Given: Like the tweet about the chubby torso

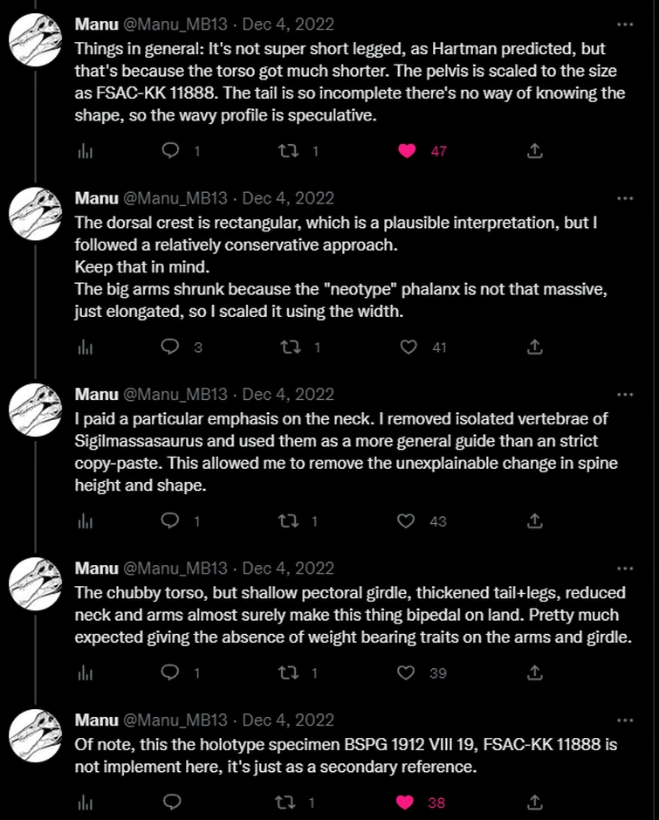Looking at the screenshot, I should click(x=406, y=672).
